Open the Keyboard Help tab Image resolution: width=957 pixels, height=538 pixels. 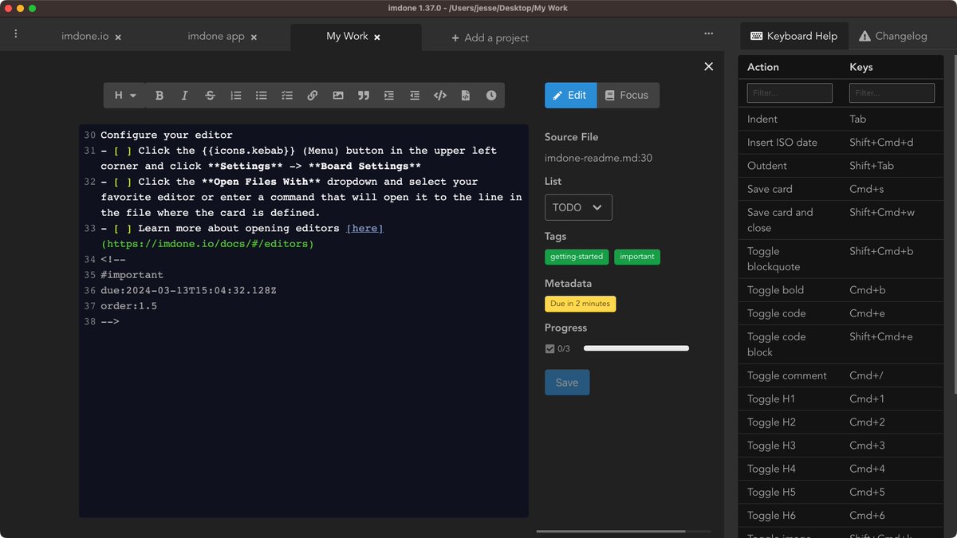tap(794, 36)
